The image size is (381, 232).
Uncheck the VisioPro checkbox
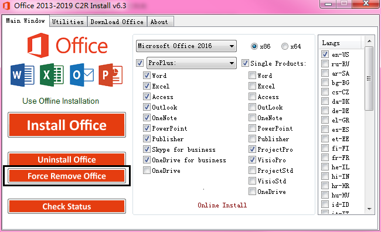pyautogui.click(x=252, y=160)
